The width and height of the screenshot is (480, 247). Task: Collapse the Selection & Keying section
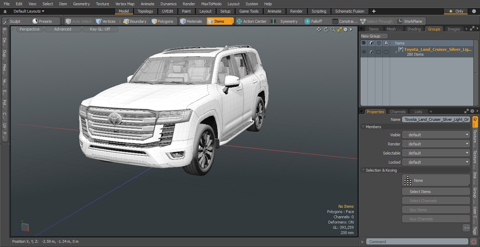[x=363, y=170]
